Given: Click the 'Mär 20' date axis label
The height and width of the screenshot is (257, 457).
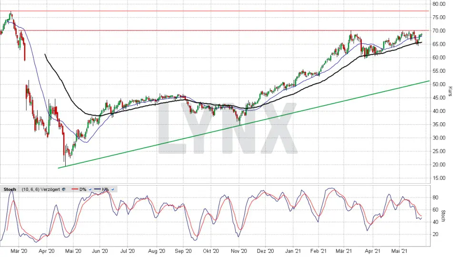Looking at the screenshot, I should pyautogui.click(x=19, y=251).
